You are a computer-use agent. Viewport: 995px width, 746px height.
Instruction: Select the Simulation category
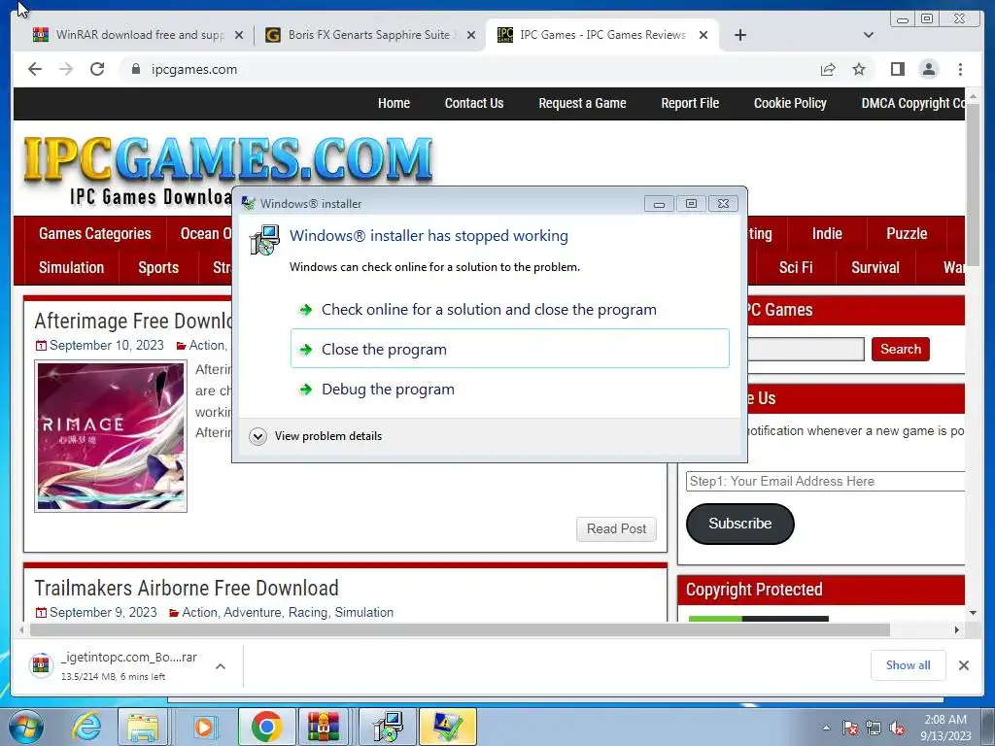click(x=71, y=268)
